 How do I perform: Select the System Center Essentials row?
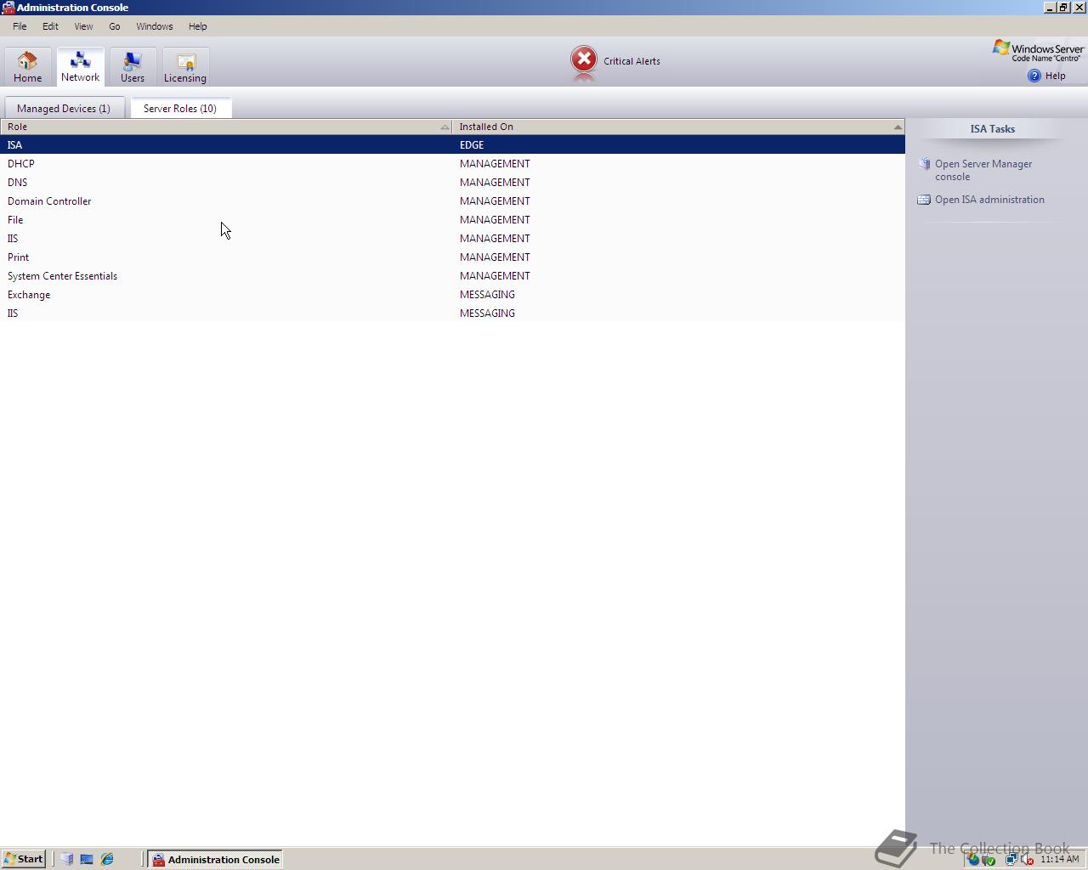452,275
